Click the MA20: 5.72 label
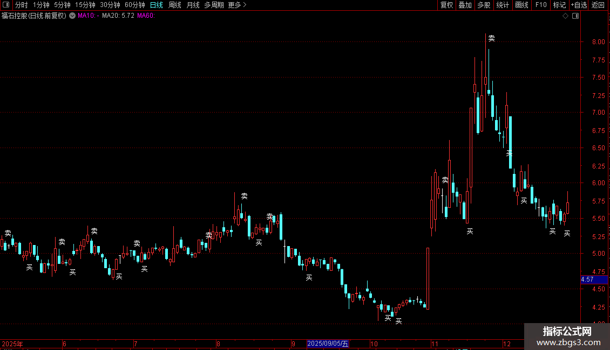This screenshot has height=350, width=610. (x=118, y=16)
